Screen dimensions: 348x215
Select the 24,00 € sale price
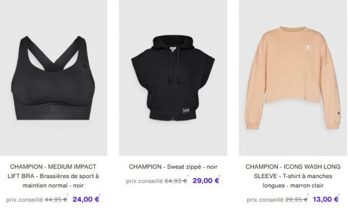point(86,199)
